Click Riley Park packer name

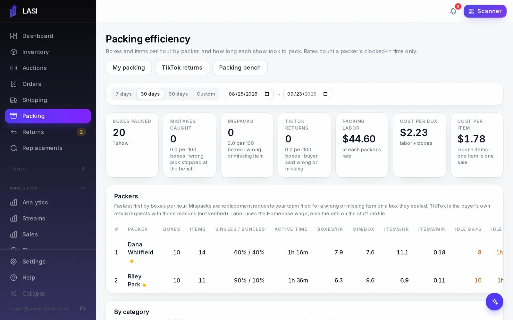point(134,280)
